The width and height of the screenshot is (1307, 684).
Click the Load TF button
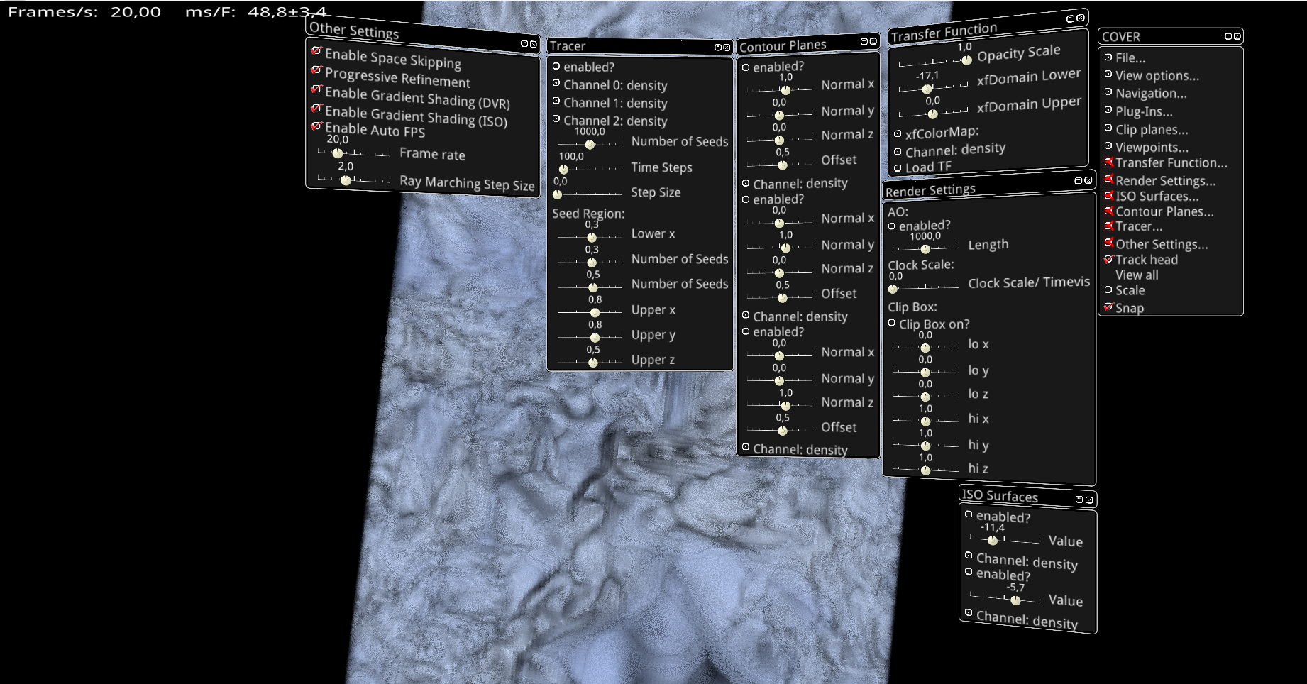coord(928,167)
